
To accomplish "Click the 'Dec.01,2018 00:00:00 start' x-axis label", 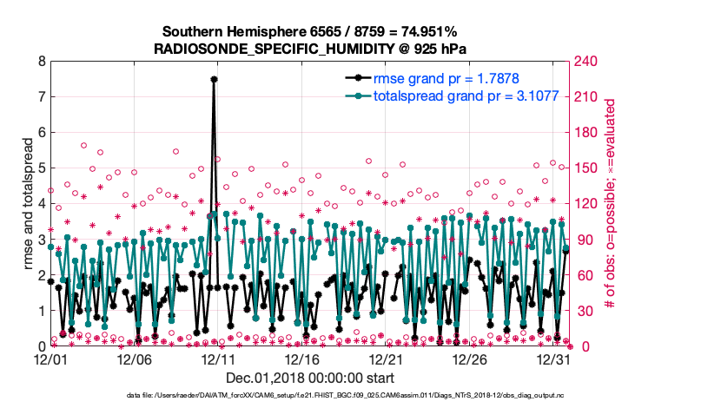I will pyautogui.click(x=308, y=378).
